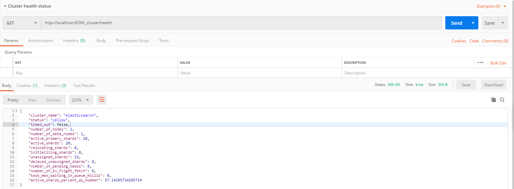The image size is (514, 189).
Task: Click the "number_of_nodes": 1 line
Action: (51, 129)
